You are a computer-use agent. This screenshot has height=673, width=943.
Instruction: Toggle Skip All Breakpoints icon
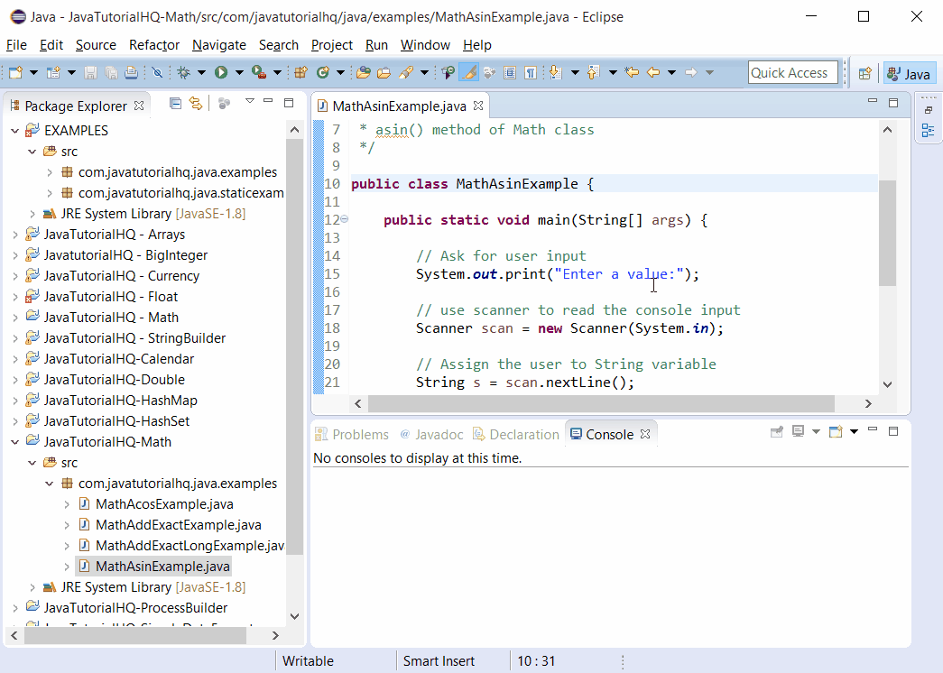coord(157,73)
